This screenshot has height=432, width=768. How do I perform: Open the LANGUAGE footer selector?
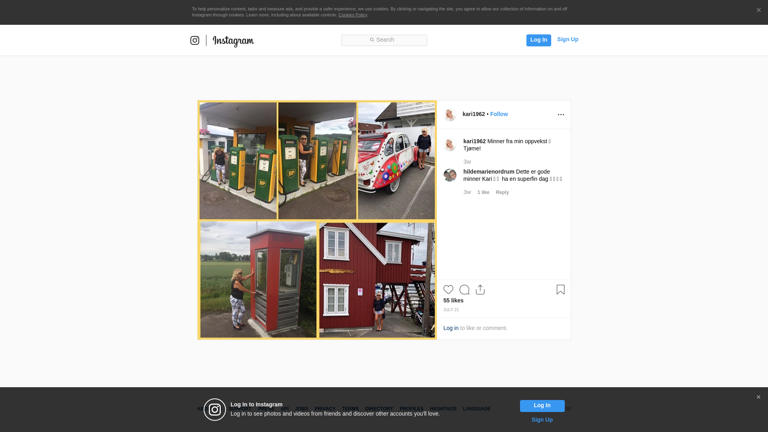point(476,409)
